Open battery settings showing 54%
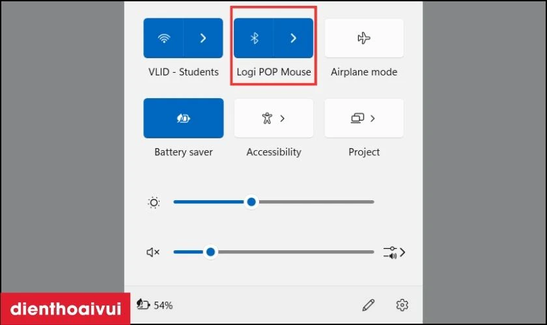Viewport: 547px width, 325px height. (x=154, y=305)
